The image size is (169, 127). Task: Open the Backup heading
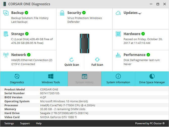tap(17, 13)
